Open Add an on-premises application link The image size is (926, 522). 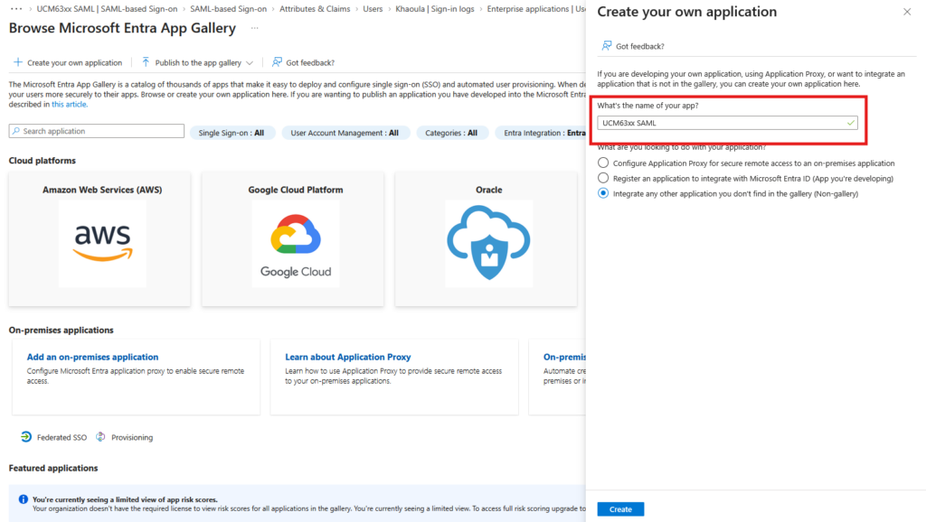tap(93, 357)
